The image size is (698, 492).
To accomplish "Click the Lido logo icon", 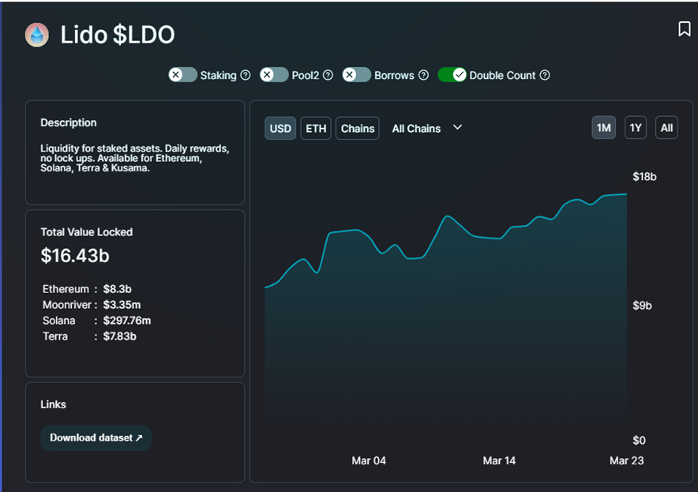I will click(x=37, y=35).
